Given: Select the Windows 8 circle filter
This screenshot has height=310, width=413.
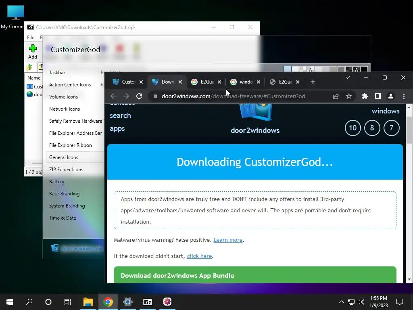Looking at the screenshot, I should point(372,128).
